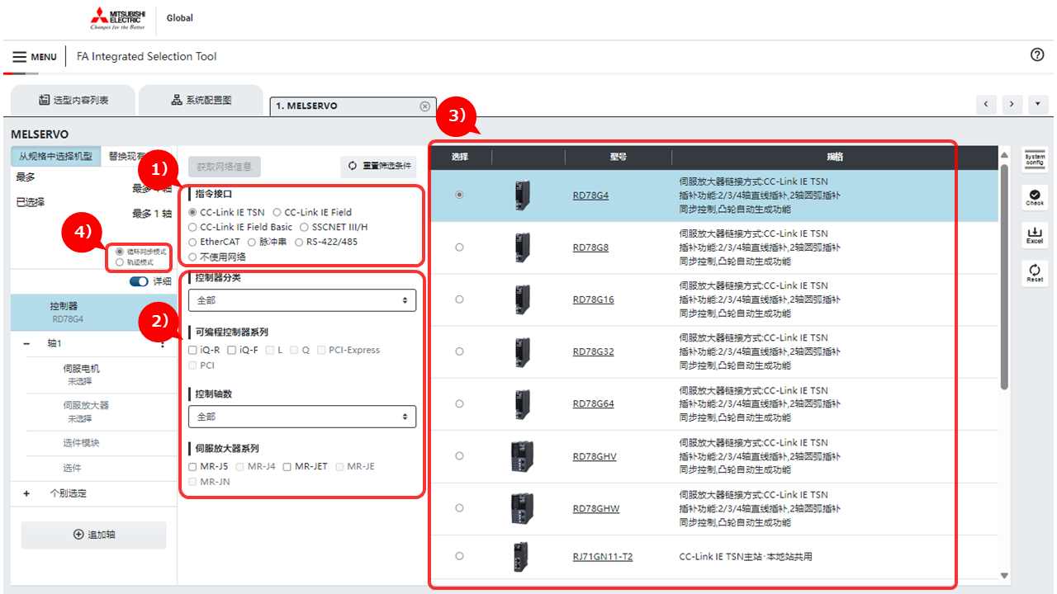
Task: Open 控制器分类 dropdown
Action: 302,300
